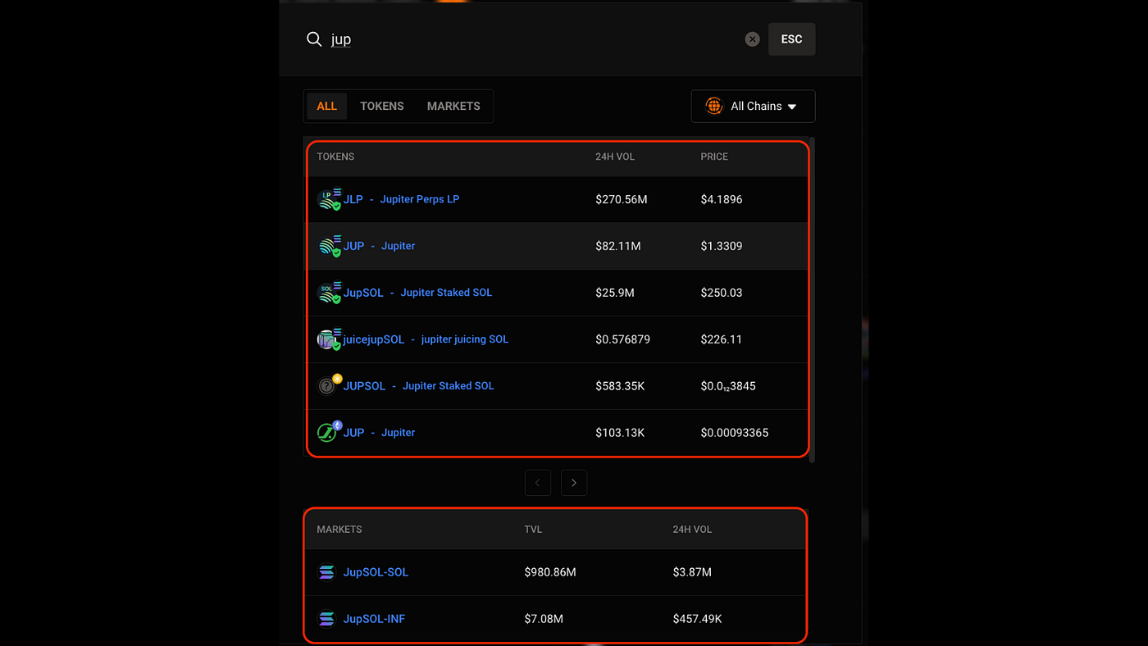Click the $7.08M TVL value
1148x646 pixels.
[x=544, y=619]
